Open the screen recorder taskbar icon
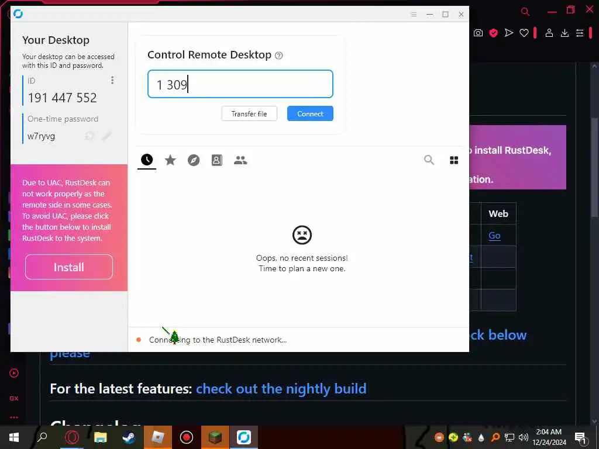The width and height of the screenshot is (599, 449). coord(187,437)
